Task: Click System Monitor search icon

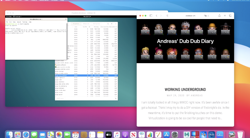Action: click(108, 24)
